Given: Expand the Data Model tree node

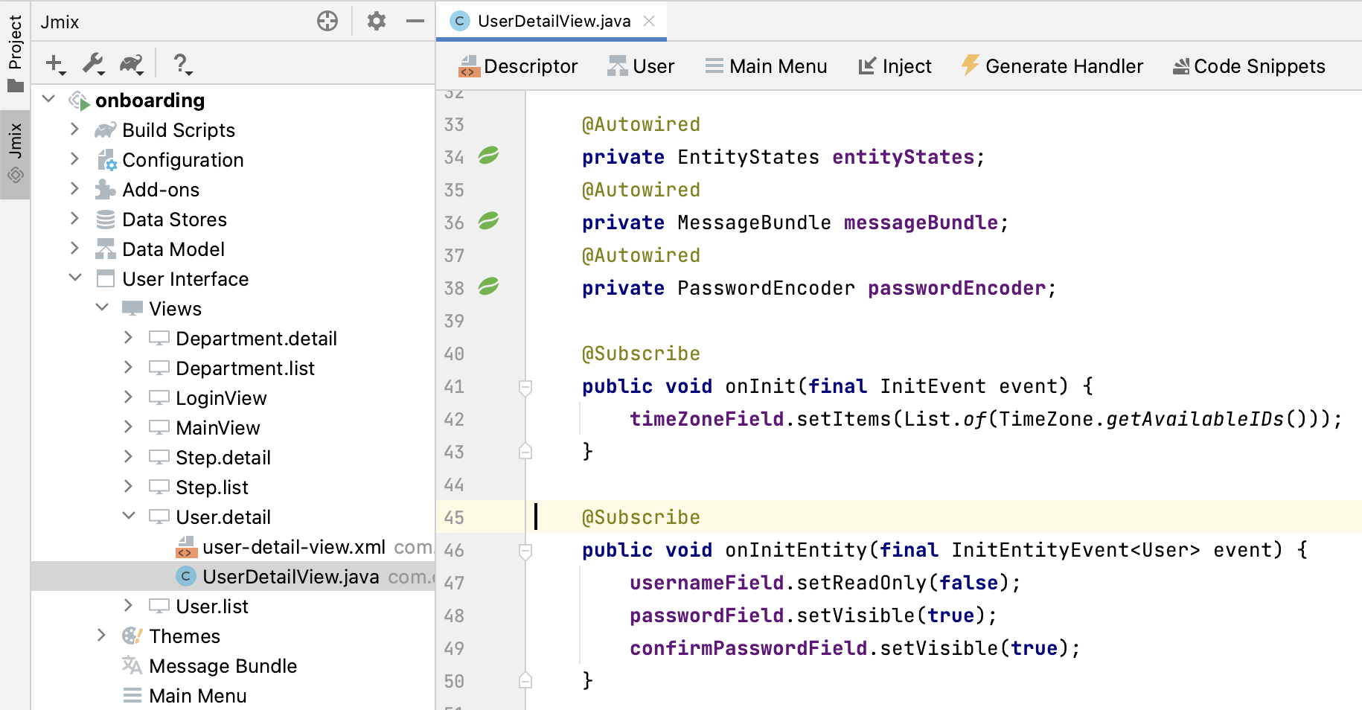Looking at the screenshot, I should pos(74,249).
